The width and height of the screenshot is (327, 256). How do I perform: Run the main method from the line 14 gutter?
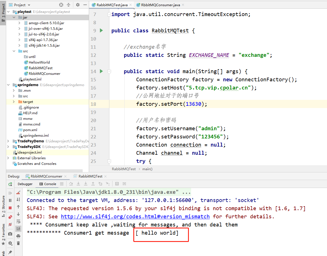click(101, 71)
